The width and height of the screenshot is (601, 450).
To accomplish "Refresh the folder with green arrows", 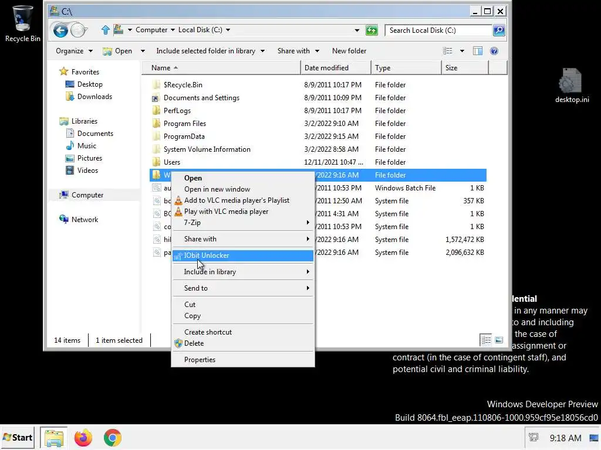I will point(372,30).
